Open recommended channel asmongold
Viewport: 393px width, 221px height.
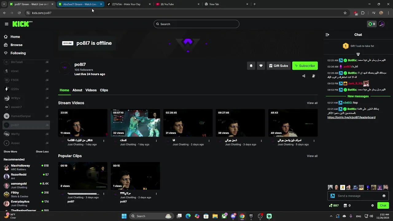[x=26, y=185]
